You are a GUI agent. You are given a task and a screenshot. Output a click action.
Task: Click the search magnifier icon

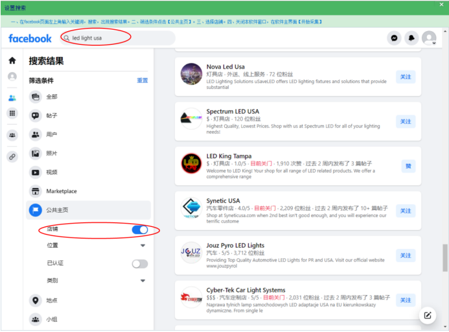[x=67, y=38]
